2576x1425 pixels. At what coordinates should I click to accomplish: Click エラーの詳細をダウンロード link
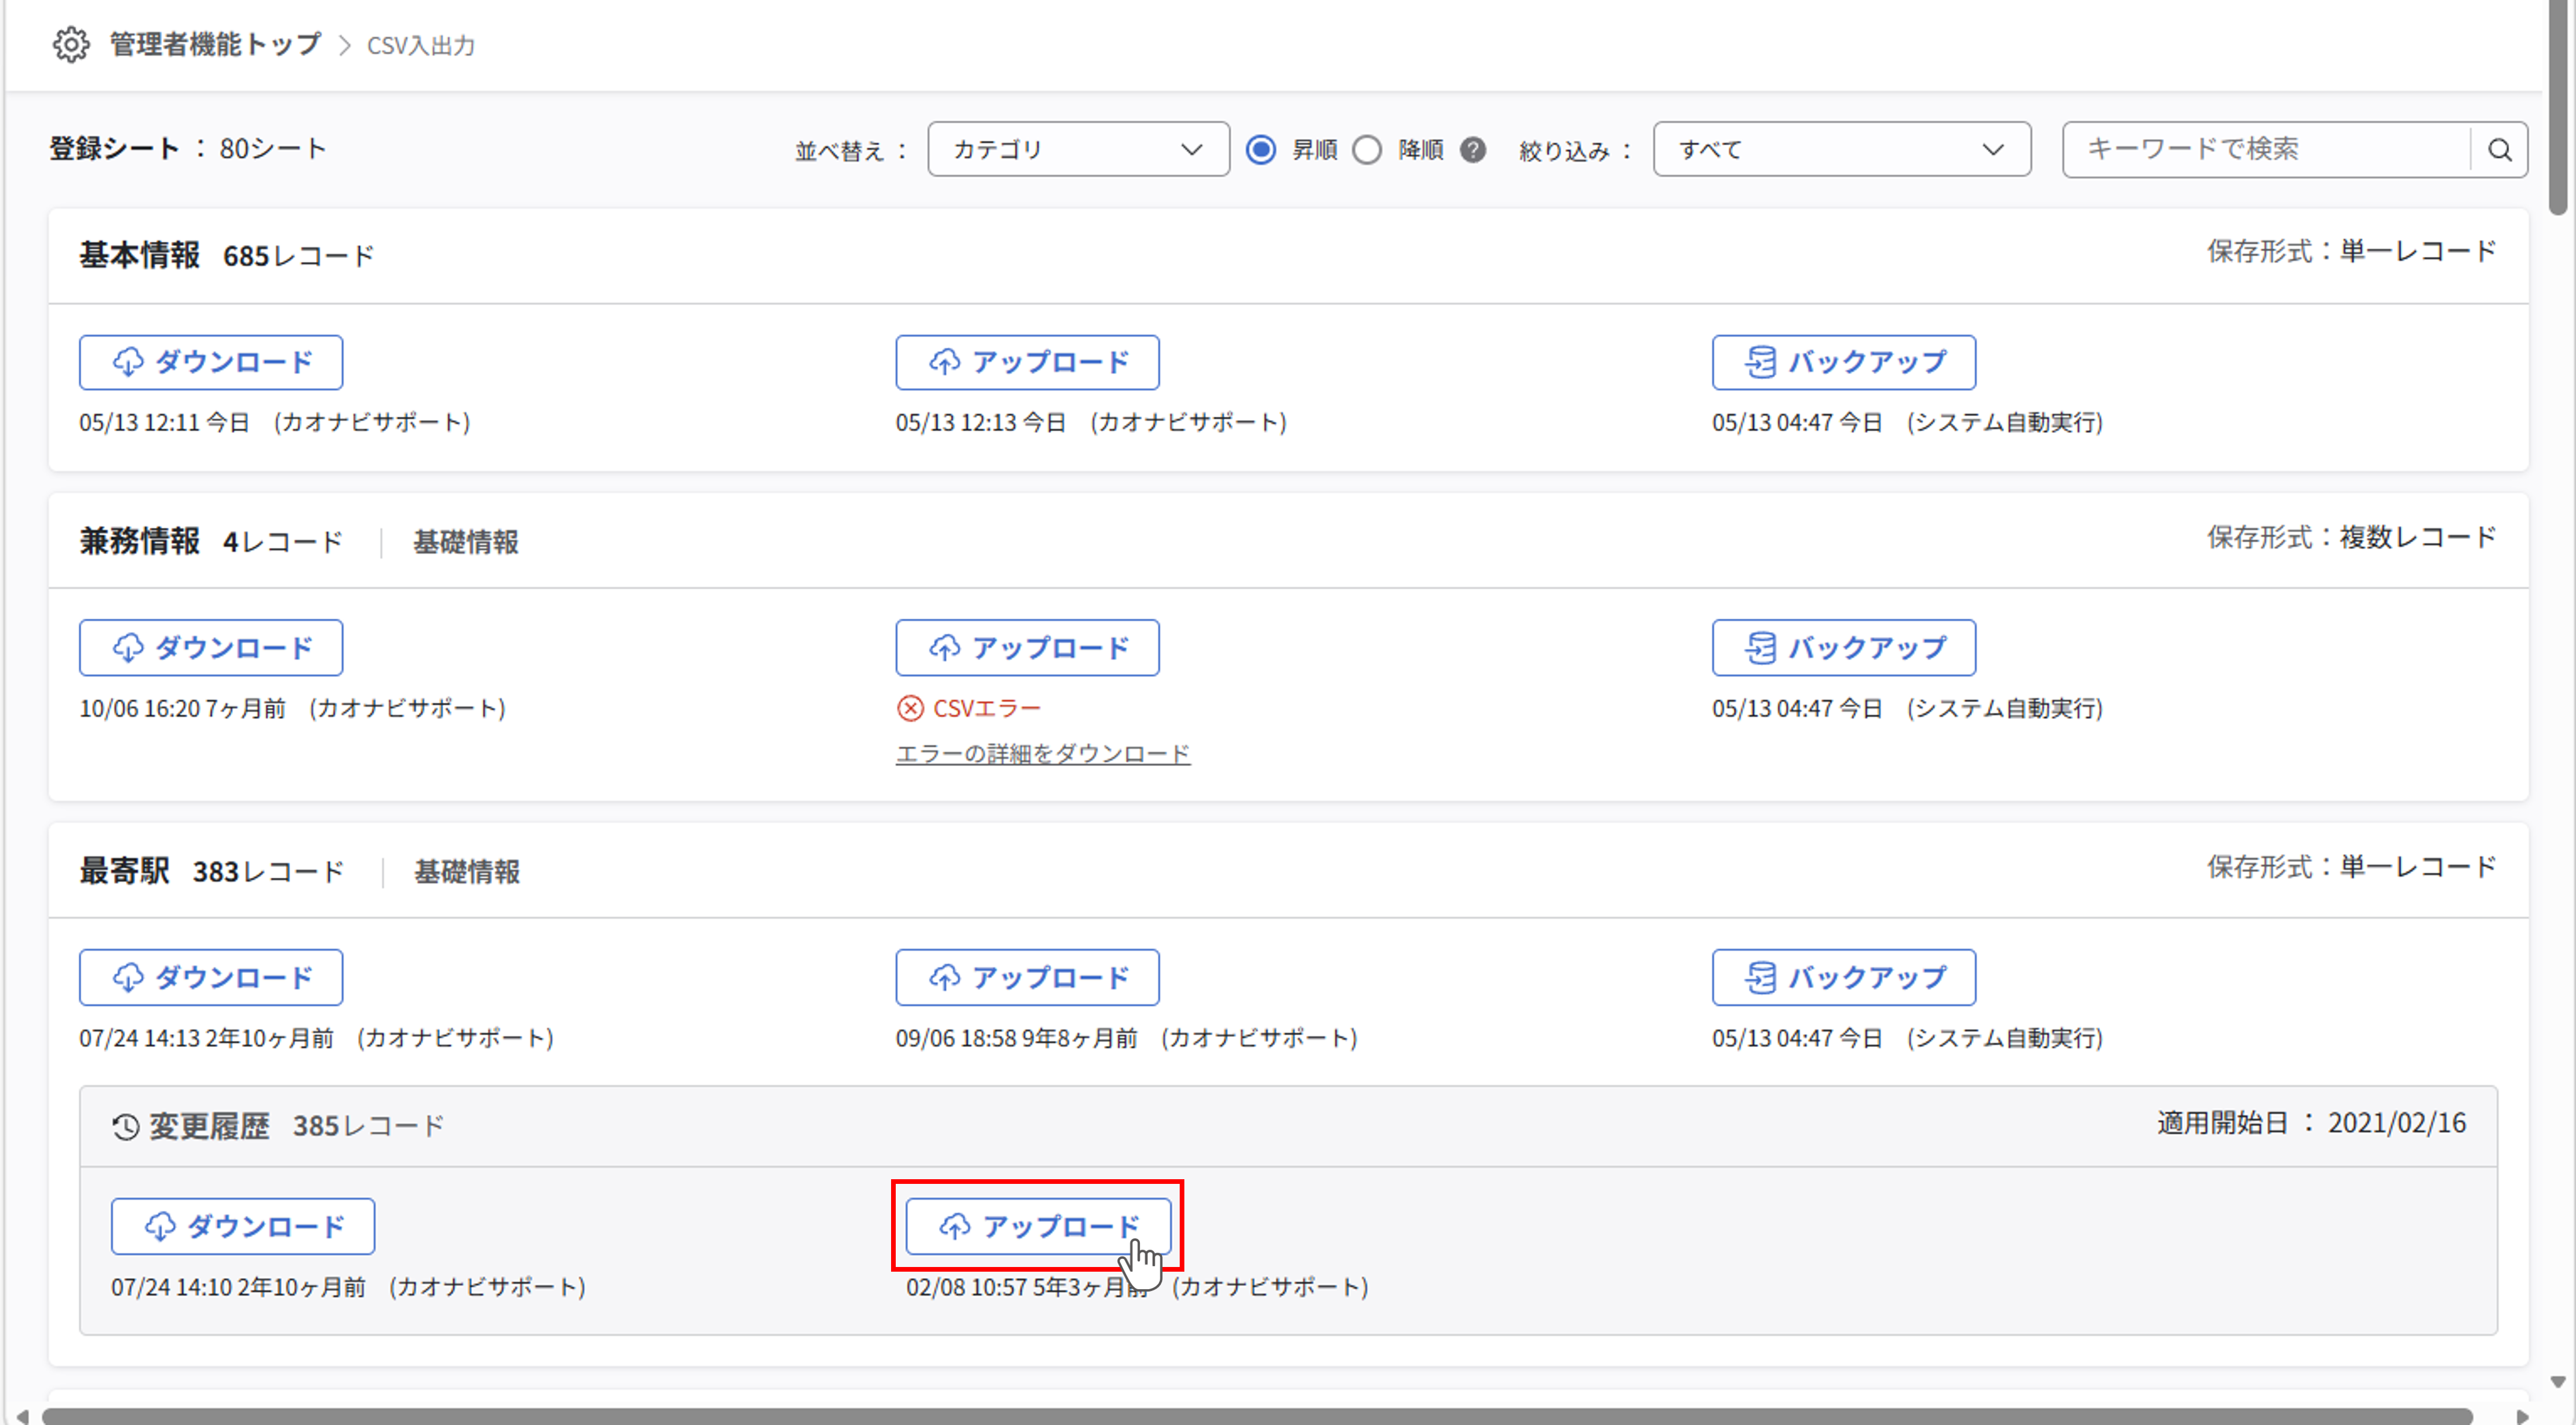point(1042,754)
